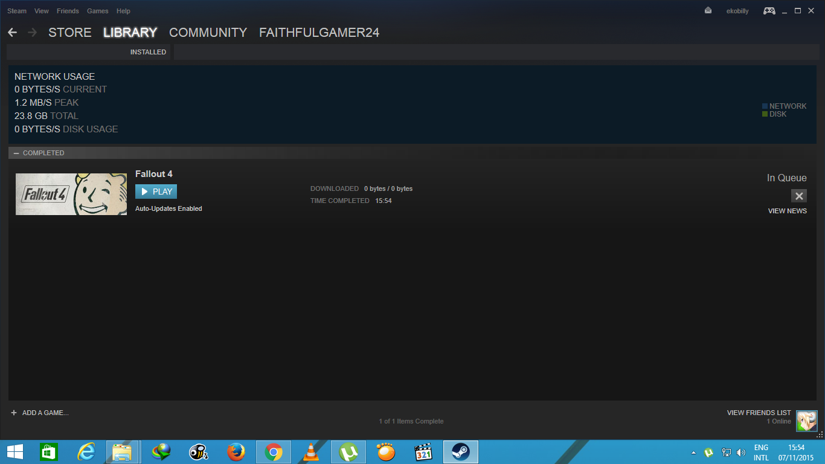Click the In Queue status text
This screenshot has height=464, width=825.
click(x=787, y=178)
